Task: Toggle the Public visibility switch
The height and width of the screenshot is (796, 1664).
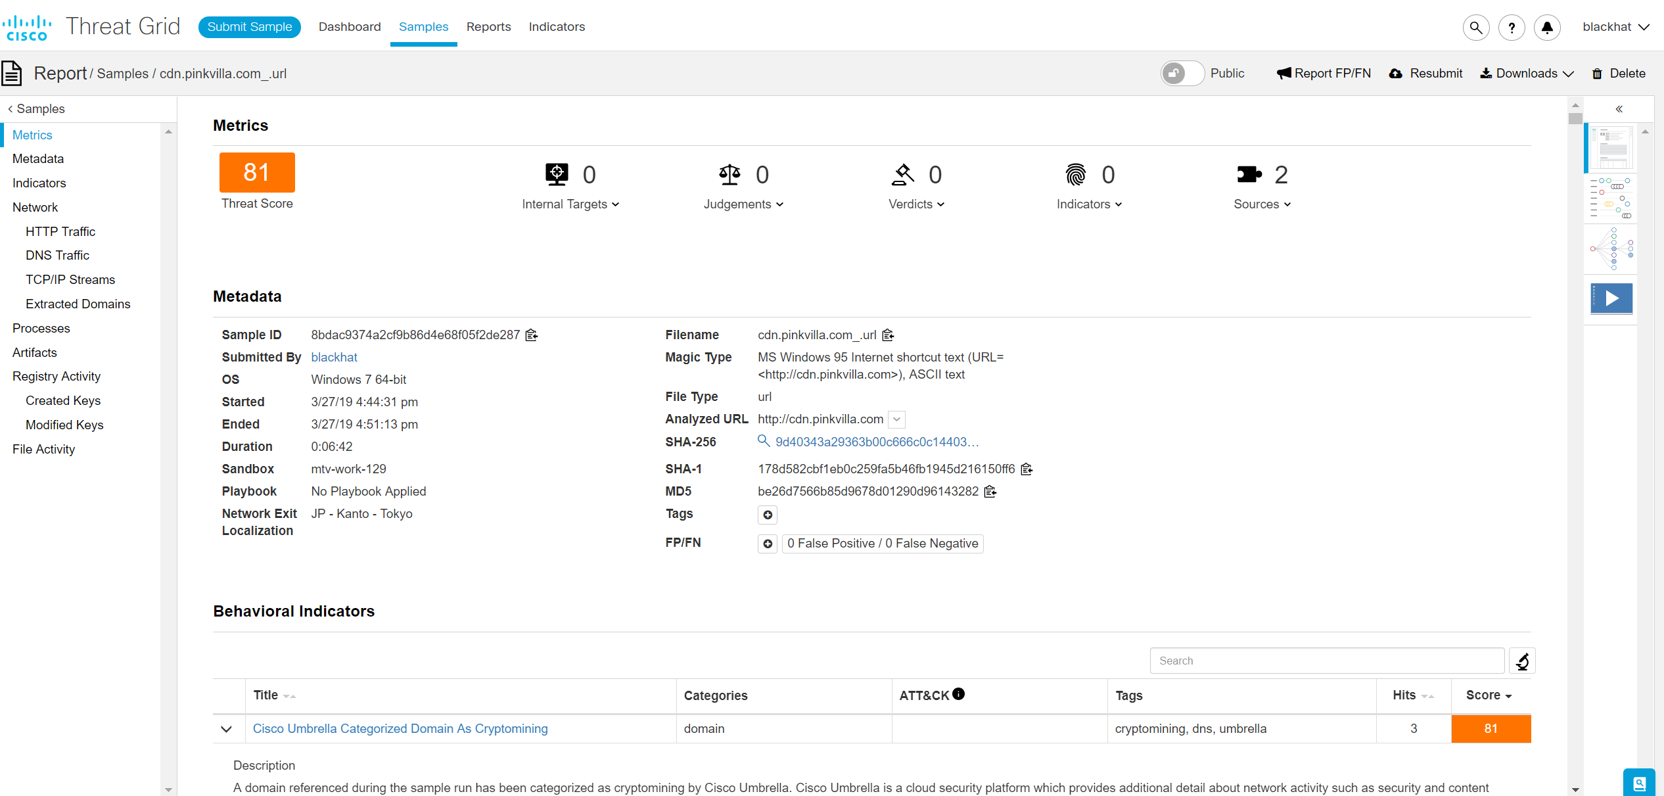Action: point(1182,74)
